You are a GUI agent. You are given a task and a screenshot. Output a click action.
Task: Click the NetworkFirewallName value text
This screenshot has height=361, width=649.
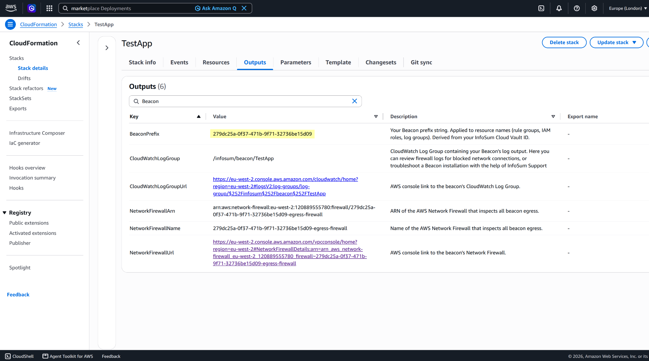tap(280, 228)
